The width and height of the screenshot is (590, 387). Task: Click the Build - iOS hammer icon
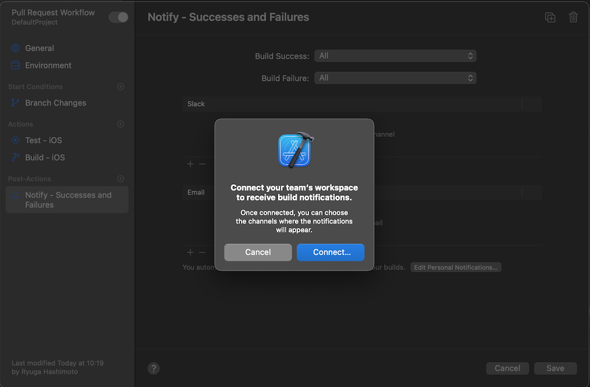15,158
